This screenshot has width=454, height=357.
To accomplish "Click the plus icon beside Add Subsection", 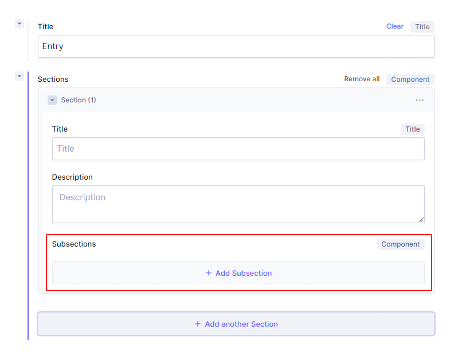I will click(209, 273).
